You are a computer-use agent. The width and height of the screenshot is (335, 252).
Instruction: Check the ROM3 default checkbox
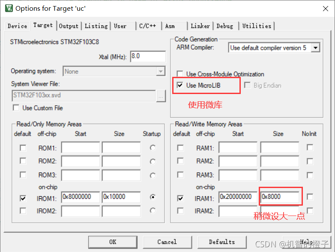(23, 175)
